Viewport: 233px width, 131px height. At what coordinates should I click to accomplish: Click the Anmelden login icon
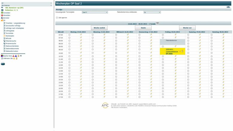tap(2, 12)
